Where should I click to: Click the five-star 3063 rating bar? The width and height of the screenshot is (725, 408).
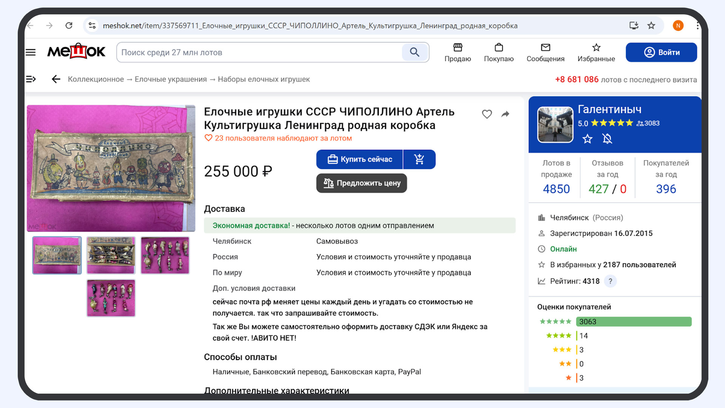coord(633,321)
